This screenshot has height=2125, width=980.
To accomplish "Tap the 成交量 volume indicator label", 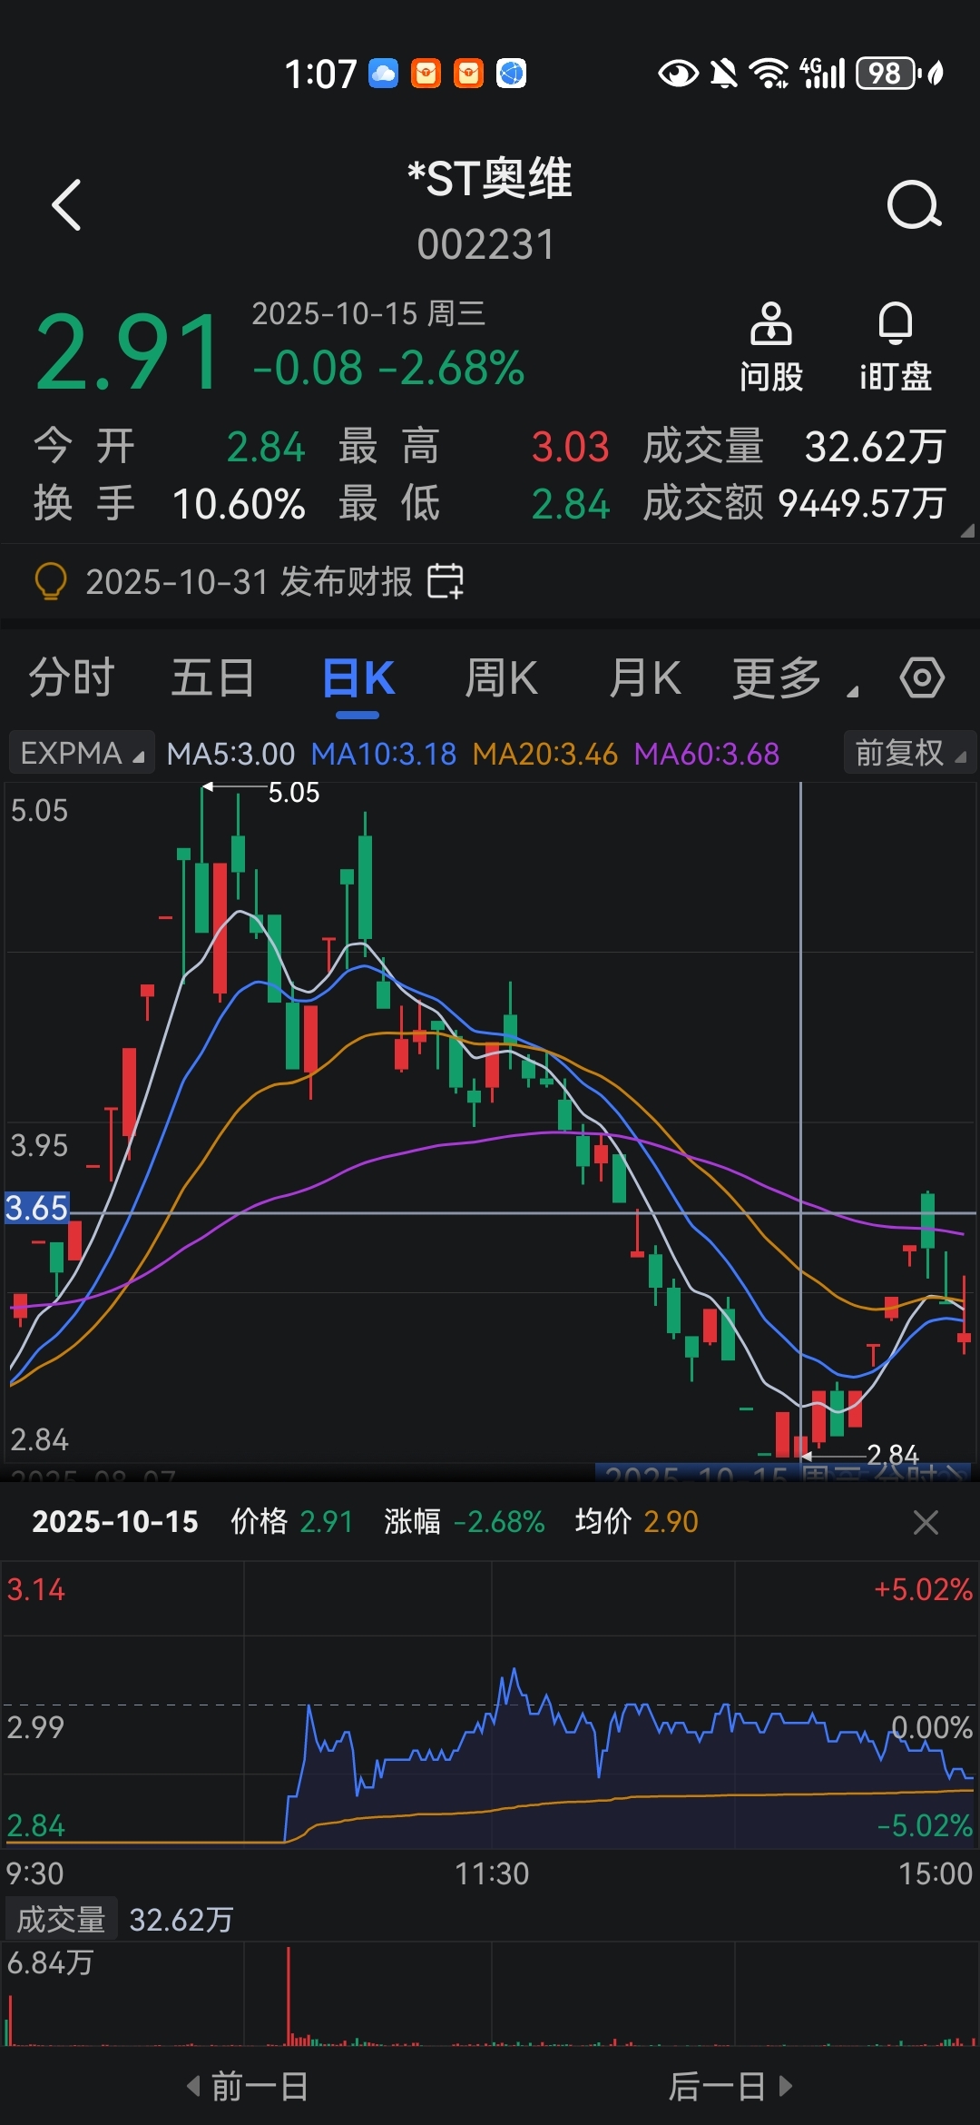I will (x=62, y=1920).
